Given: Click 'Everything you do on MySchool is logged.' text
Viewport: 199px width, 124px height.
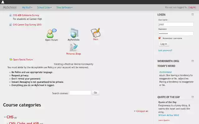Looking at the screenshot, I should pos(33,85).
